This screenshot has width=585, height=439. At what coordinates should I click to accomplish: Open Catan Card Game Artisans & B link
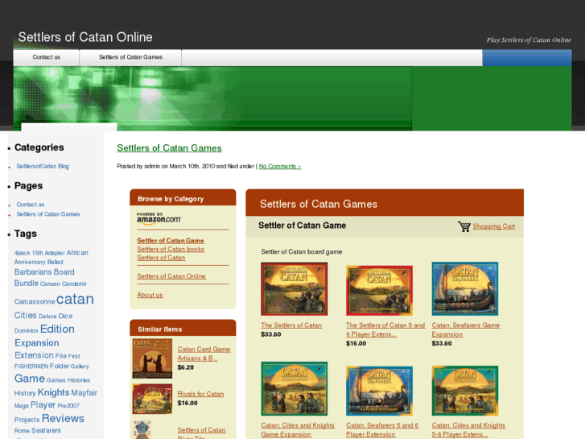pos(204,354)
